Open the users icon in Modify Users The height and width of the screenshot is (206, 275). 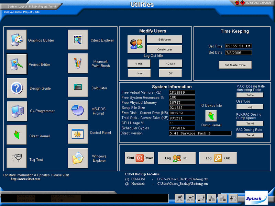pyautogui.click(x=136, y=44)
